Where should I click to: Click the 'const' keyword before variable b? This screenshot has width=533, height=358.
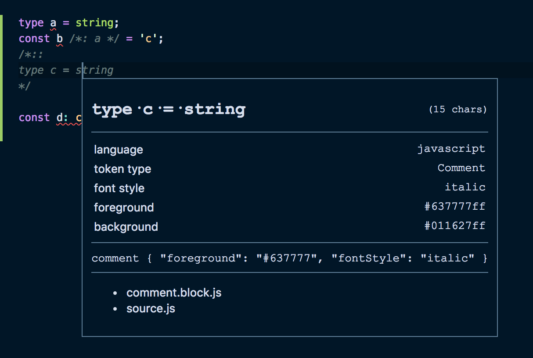[x=34, y=39]
